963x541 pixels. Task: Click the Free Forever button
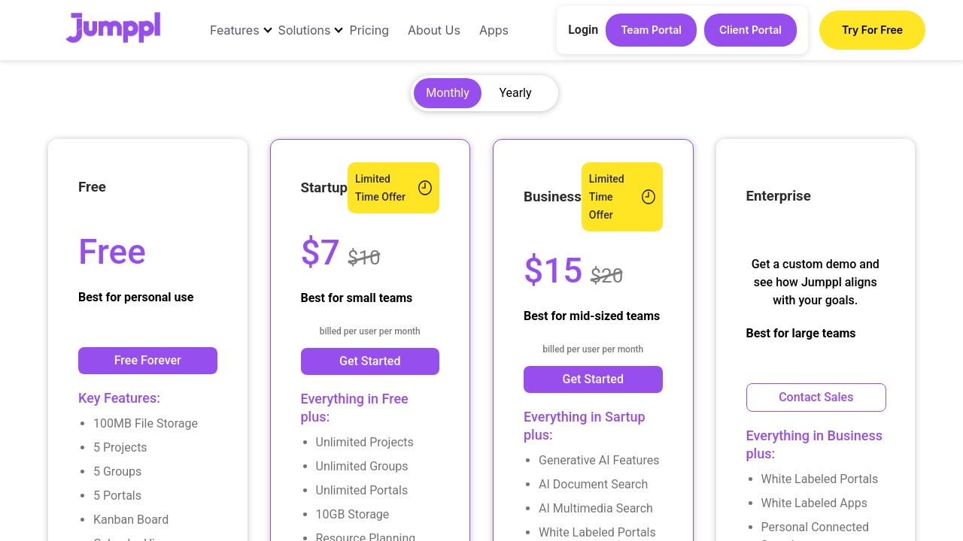pyautogui.click(x=147, y=361)
